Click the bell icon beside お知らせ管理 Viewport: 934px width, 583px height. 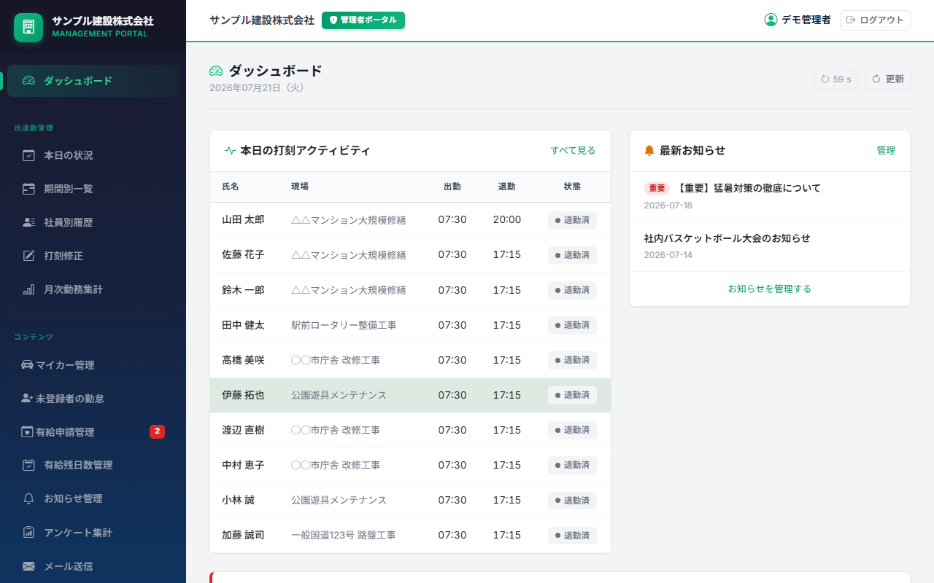28,498
